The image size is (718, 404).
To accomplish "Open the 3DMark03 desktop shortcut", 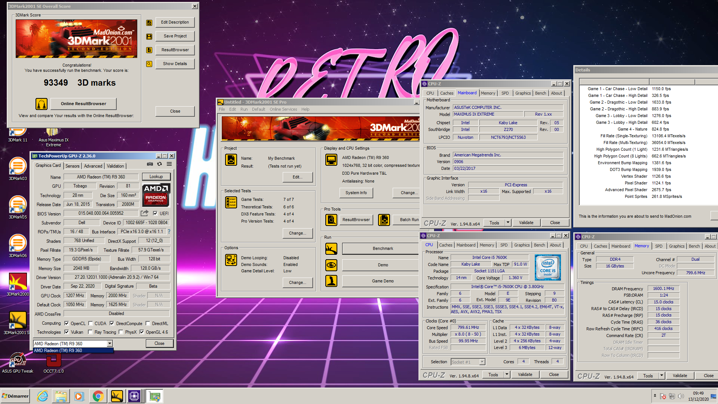I will 18,169.
